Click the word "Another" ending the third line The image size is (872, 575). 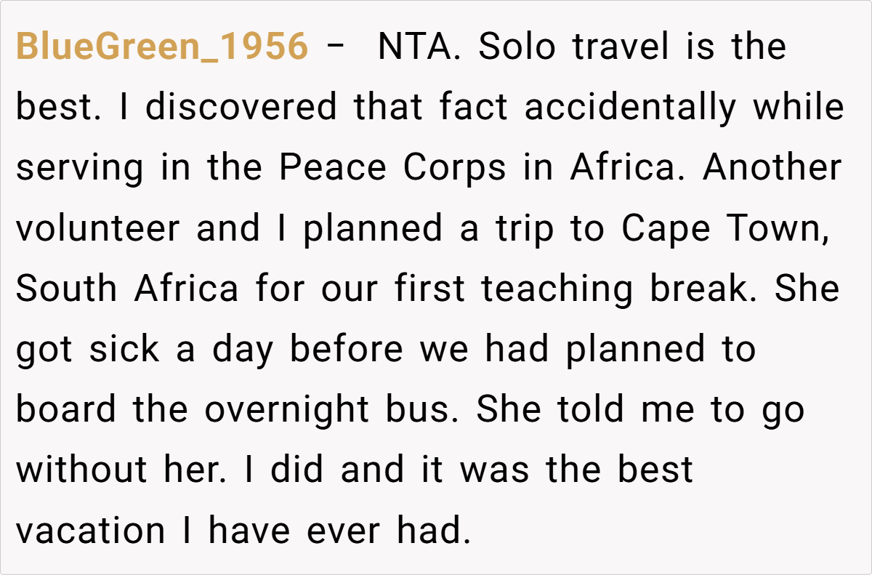coord(772,169)
